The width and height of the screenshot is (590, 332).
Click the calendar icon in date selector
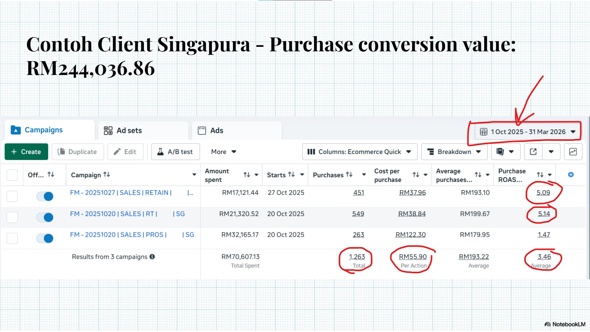pos(484,132)
